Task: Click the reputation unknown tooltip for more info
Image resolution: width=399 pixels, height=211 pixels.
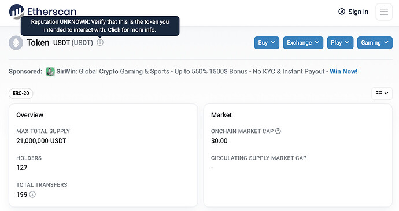Action: (x=100, y=25)
